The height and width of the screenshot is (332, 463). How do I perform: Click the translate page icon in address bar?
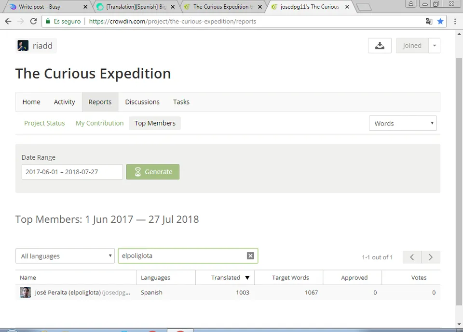coord(429,21)
